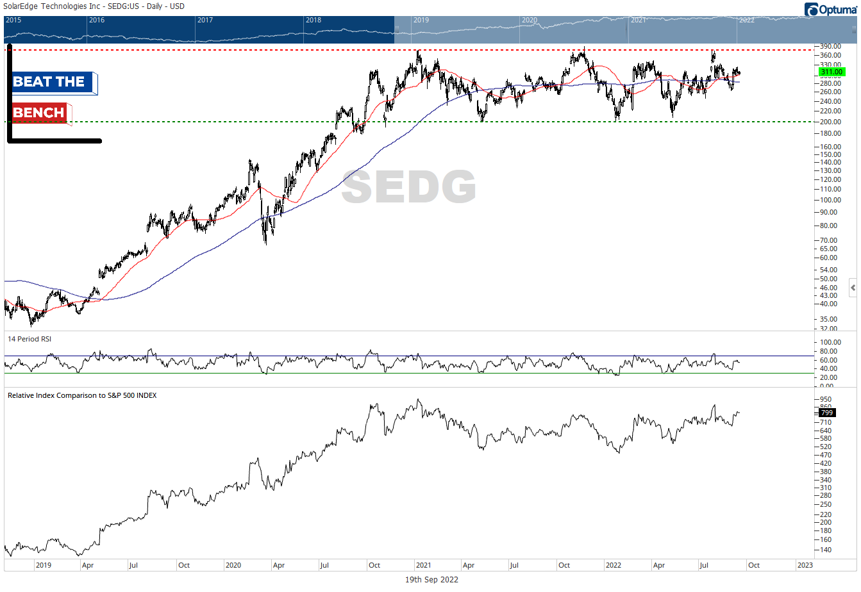Screen dimensions: 861x592
Task: Click the 100.00 price axis label
Action: click(830, 200)
